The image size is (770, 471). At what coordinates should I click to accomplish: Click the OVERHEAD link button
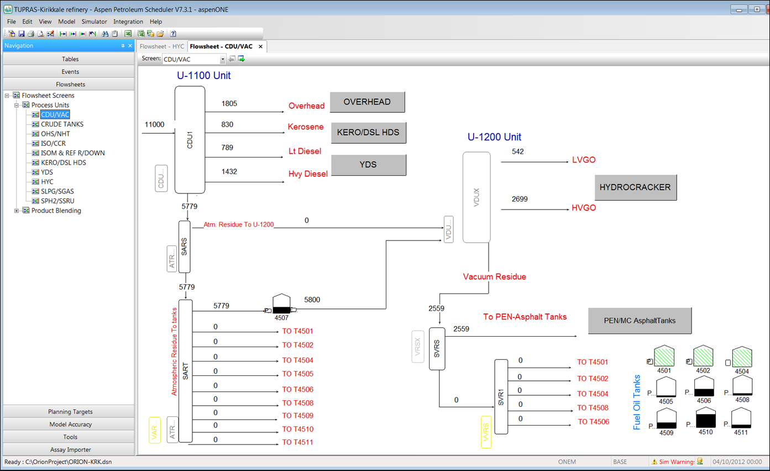(x=368, y=102)
